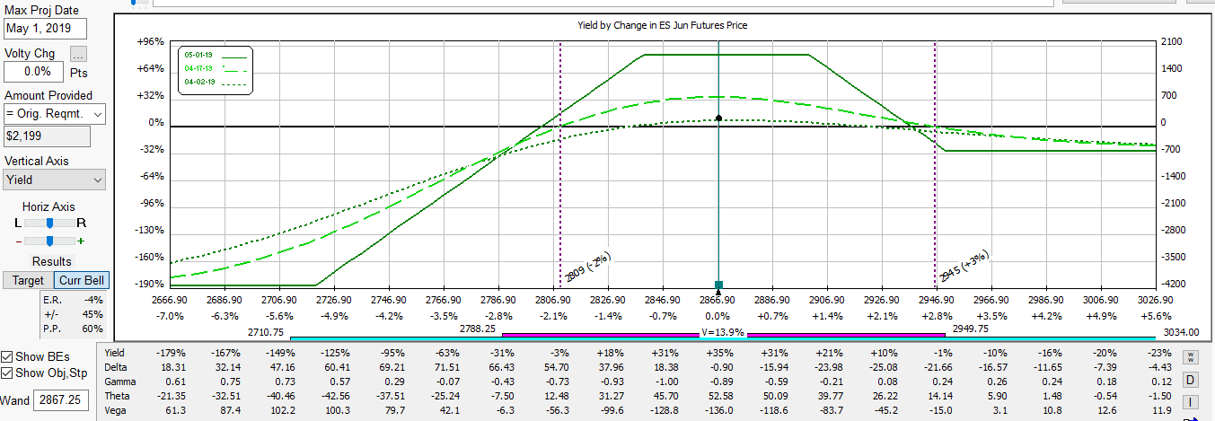Click the Vega row label in the table
This screenshot has width=1215, height=421.
coord(117,410)
